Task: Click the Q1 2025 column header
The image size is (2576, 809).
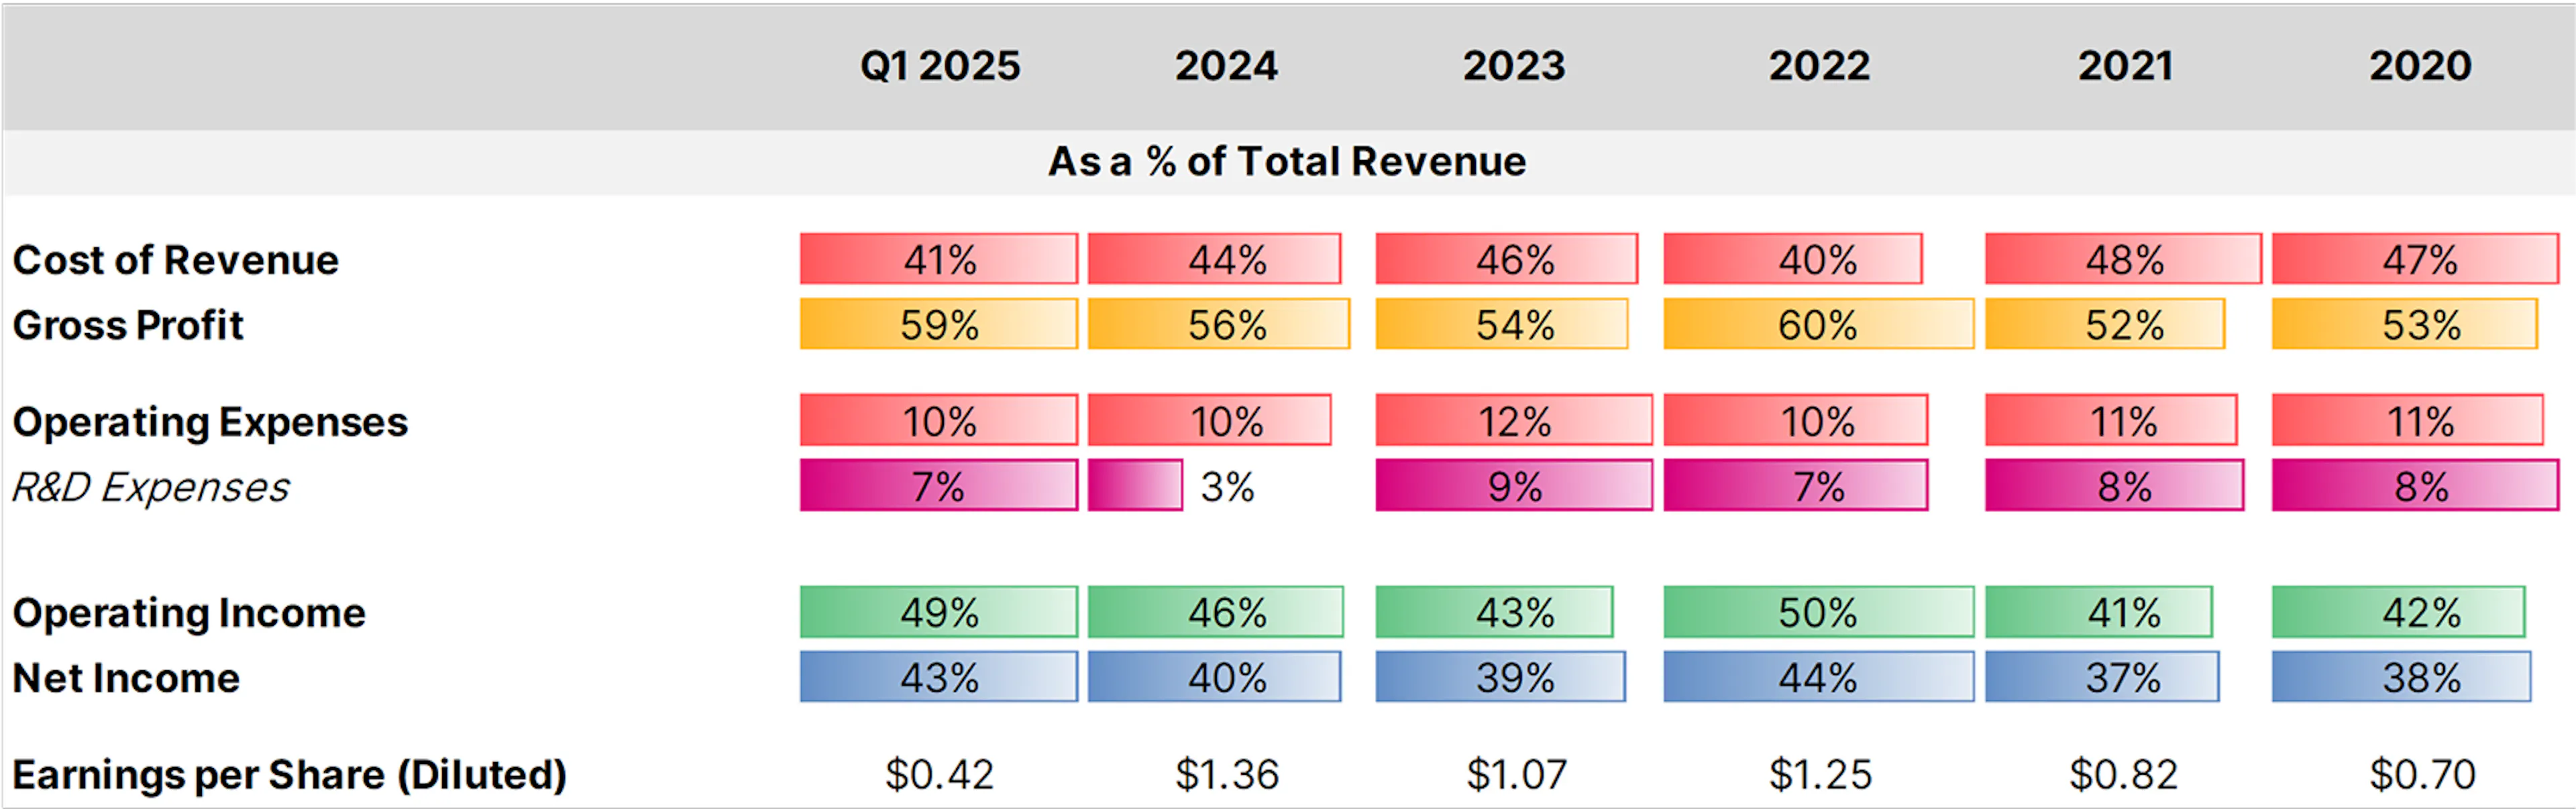Action: coord(940,66)
